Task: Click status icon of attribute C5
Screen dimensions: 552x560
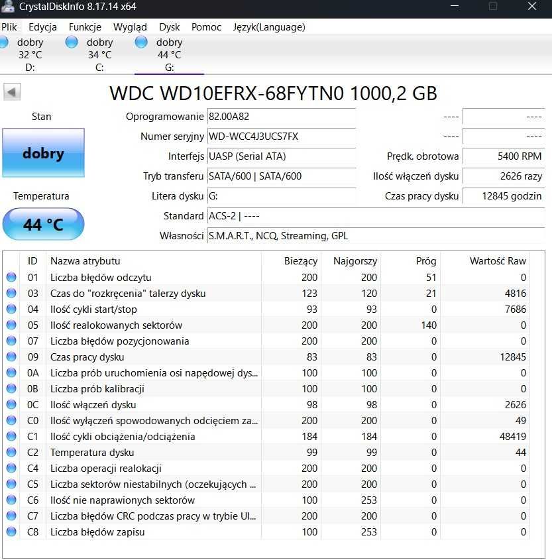Action: pos(11,484)
